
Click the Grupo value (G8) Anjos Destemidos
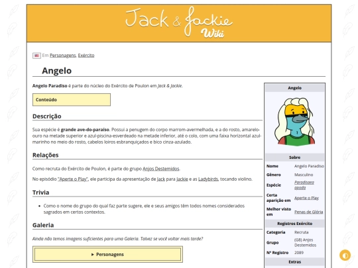[x=305, y=242]
